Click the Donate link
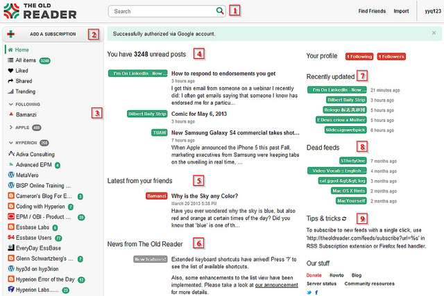The height and width of the screenshot is (296, 444). point(314,275)
